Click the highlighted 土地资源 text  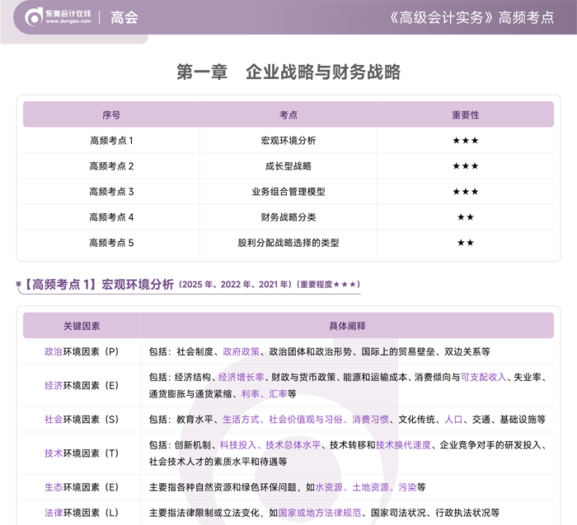[x=370, y=487]
